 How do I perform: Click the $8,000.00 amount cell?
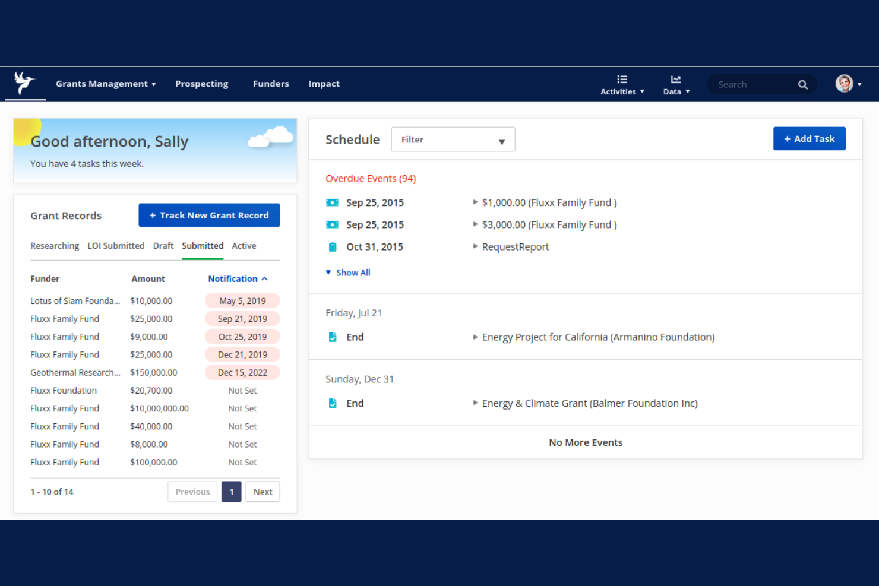[149, 444]
